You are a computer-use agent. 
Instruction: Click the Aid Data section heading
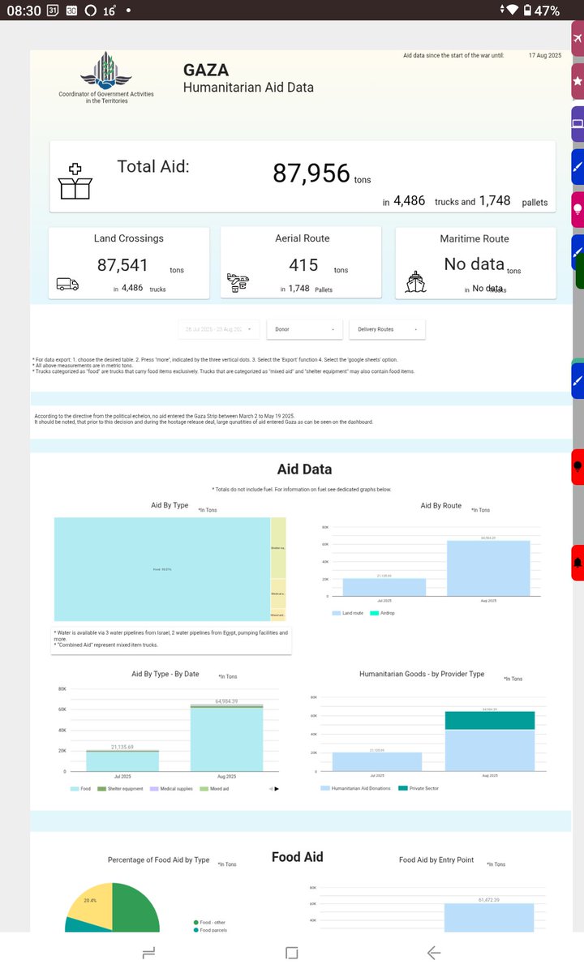coord(304,469)
